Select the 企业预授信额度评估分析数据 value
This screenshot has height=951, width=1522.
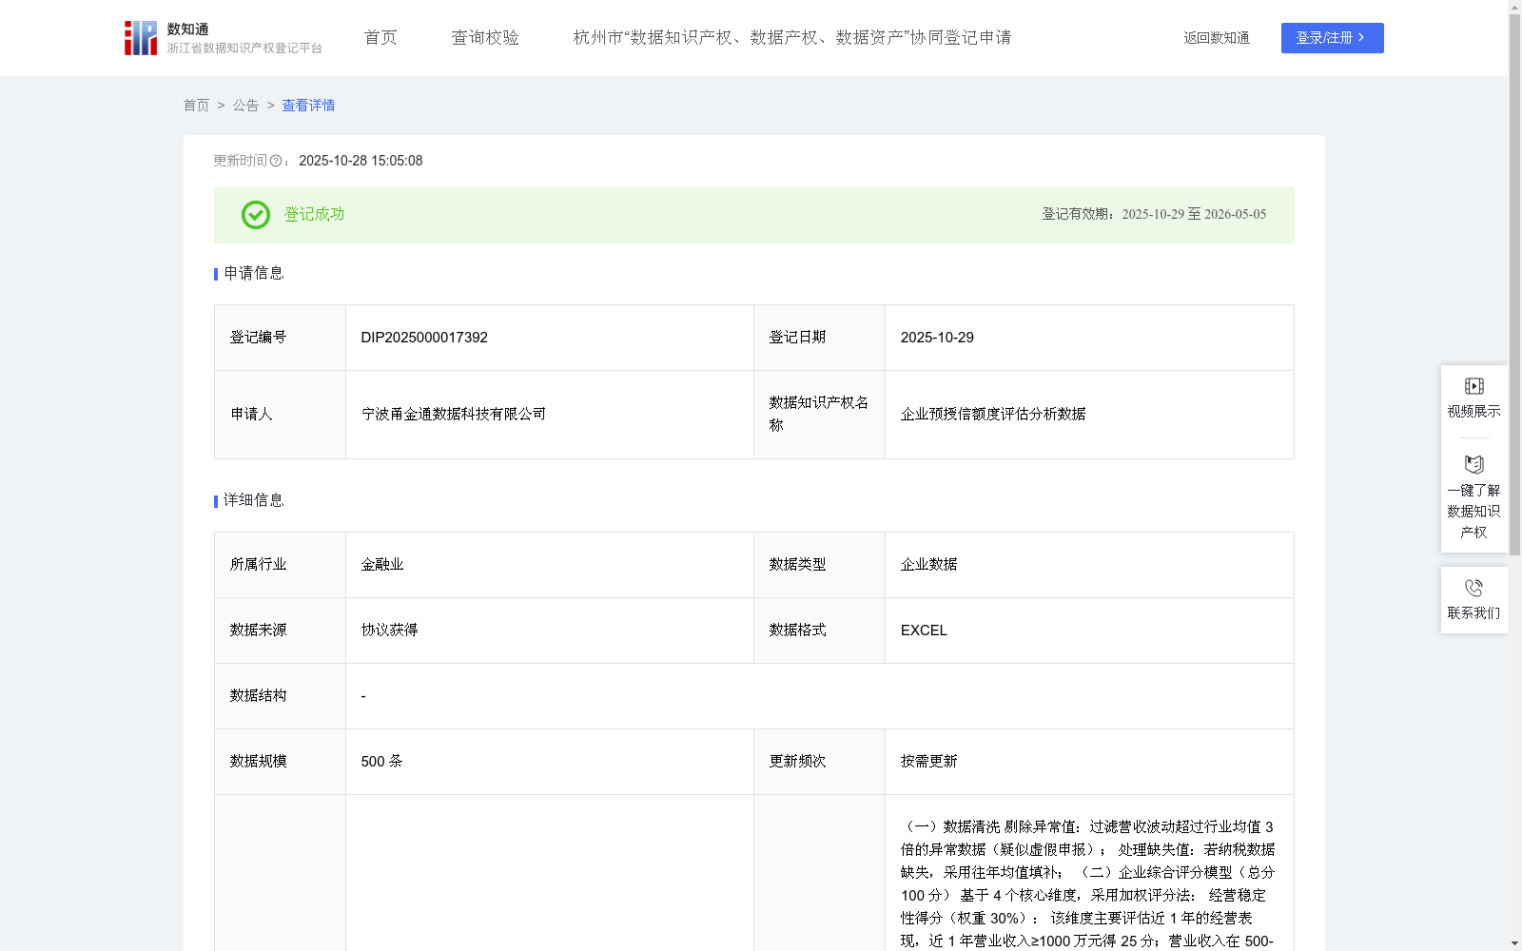tap(993, 415)
